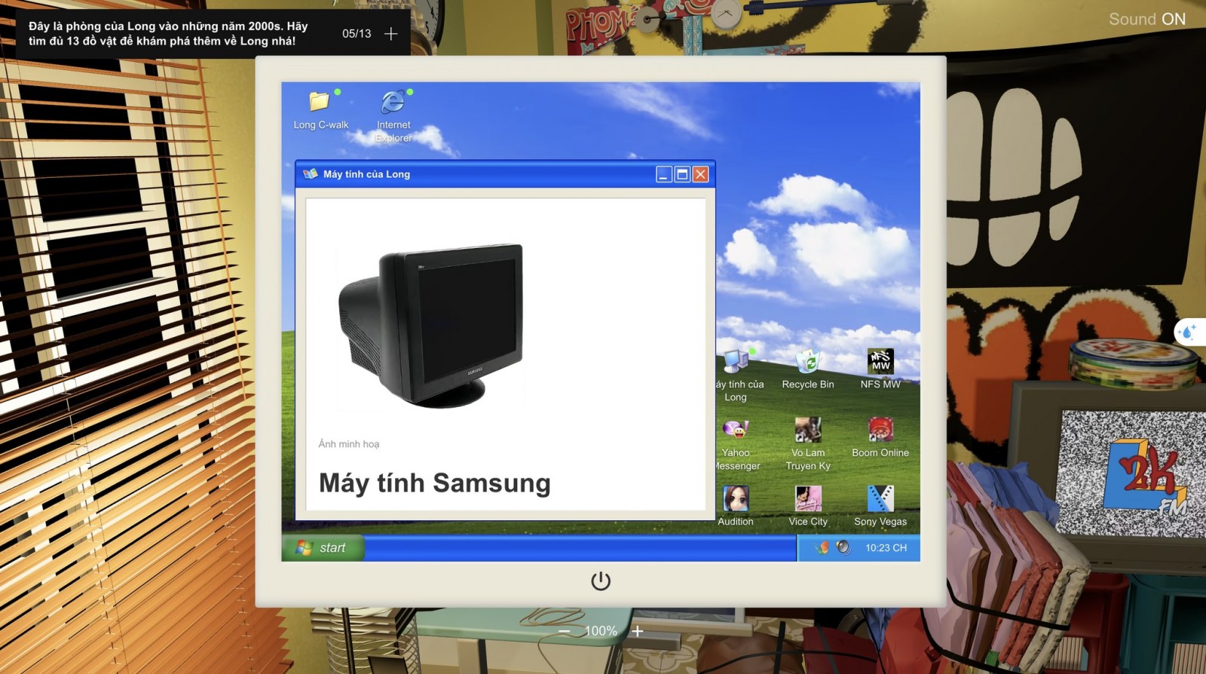Open the Recycle Bin icon
The width and height of the screenshot is (1206, 674).
[x=807, y=362]
